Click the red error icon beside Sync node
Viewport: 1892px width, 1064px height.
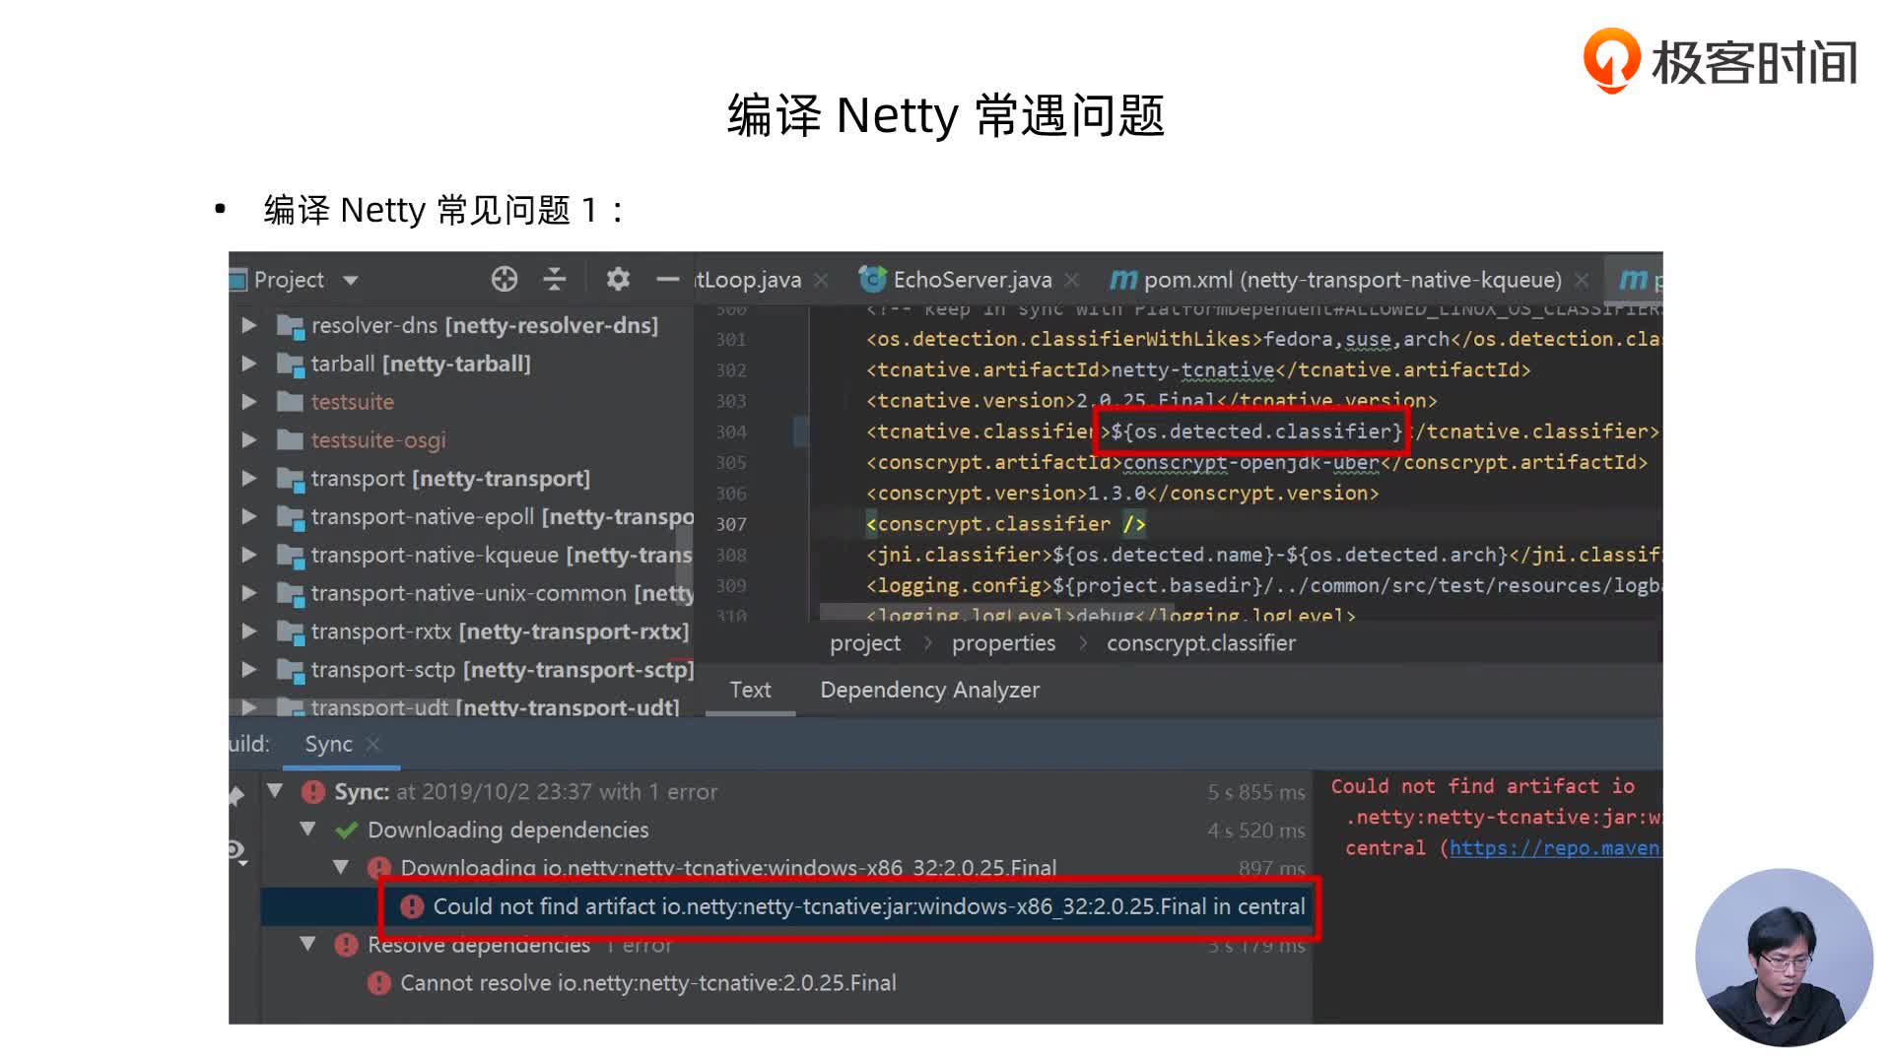click(x=311, y=791)
